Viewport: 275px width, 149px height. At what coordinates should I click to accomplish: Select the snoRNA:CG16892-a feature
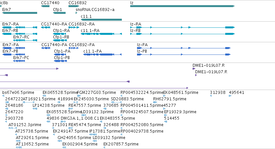click(x=77, y=13)
